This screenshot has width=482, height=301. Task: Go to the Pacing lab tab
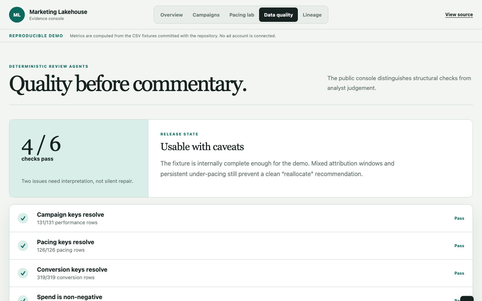pos(242,15)
